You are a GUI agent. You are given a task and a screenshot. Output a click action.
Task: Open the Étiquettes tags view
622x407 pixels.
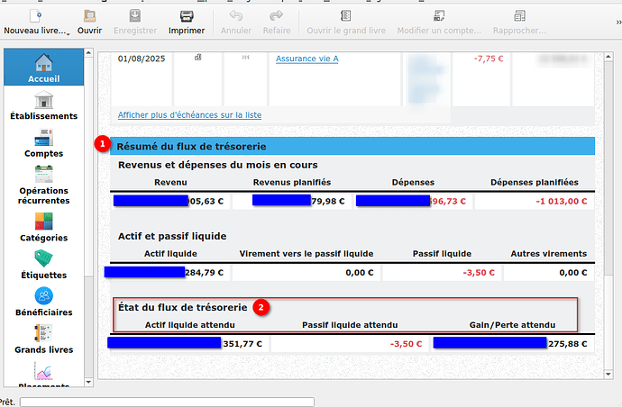pyautogui.click(x=43, y=265)
